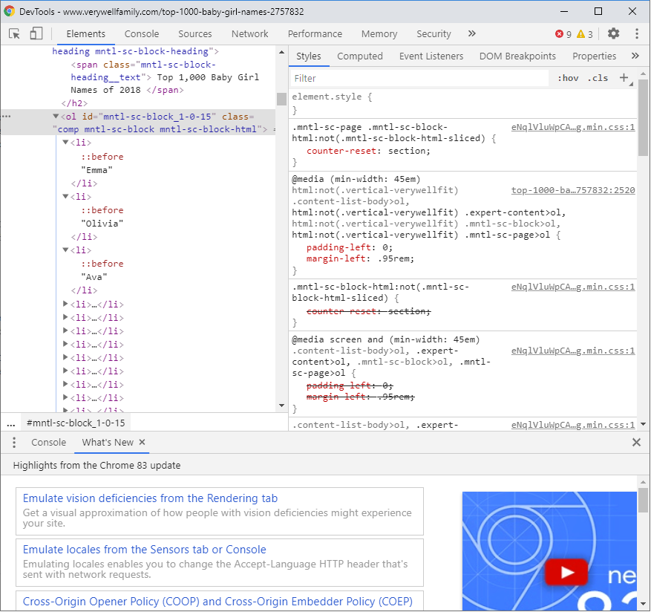Viewport: 651px width, 612px height.
Task: Toggle the device toolbar icon
Action: 36,33
